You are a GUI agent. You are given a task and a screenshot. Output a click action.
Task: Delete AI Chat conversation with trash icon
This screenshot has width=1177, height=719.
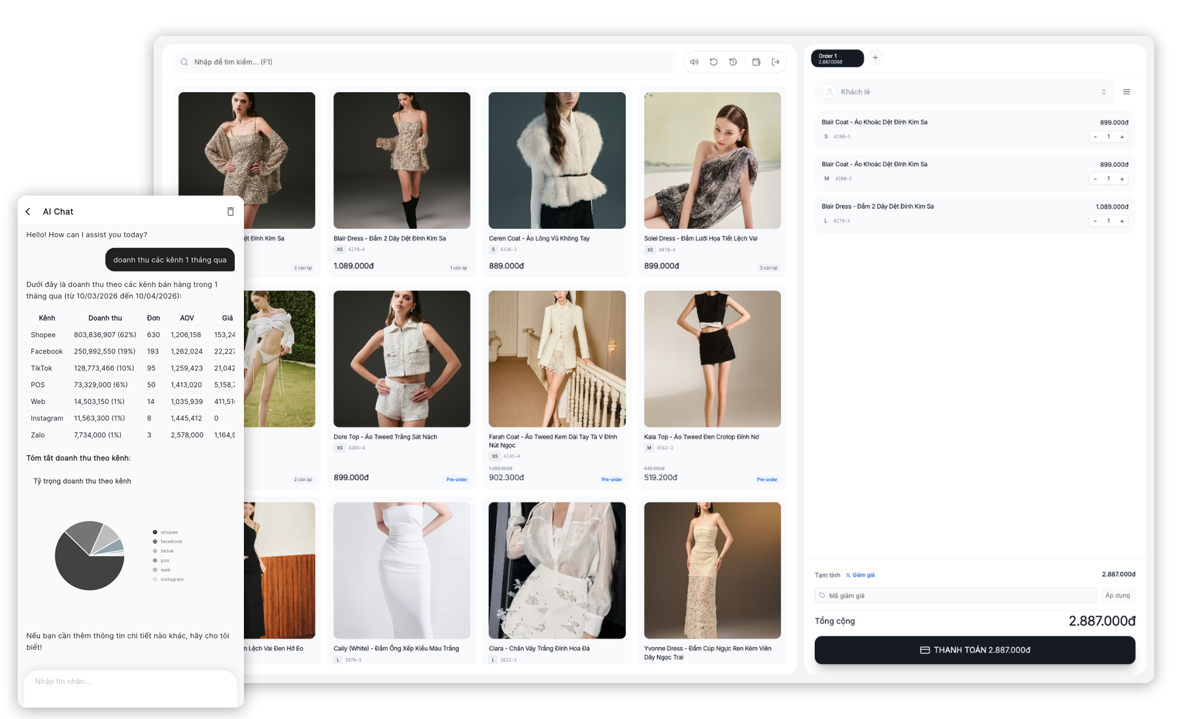tap(230, 212)
